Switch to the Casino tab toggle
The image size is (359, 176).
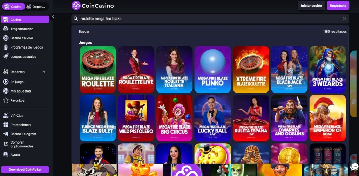(14, 7)
